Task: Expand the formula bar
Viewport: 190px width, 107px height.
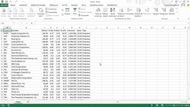Action: pyautogui.click(x=188, y=23)
